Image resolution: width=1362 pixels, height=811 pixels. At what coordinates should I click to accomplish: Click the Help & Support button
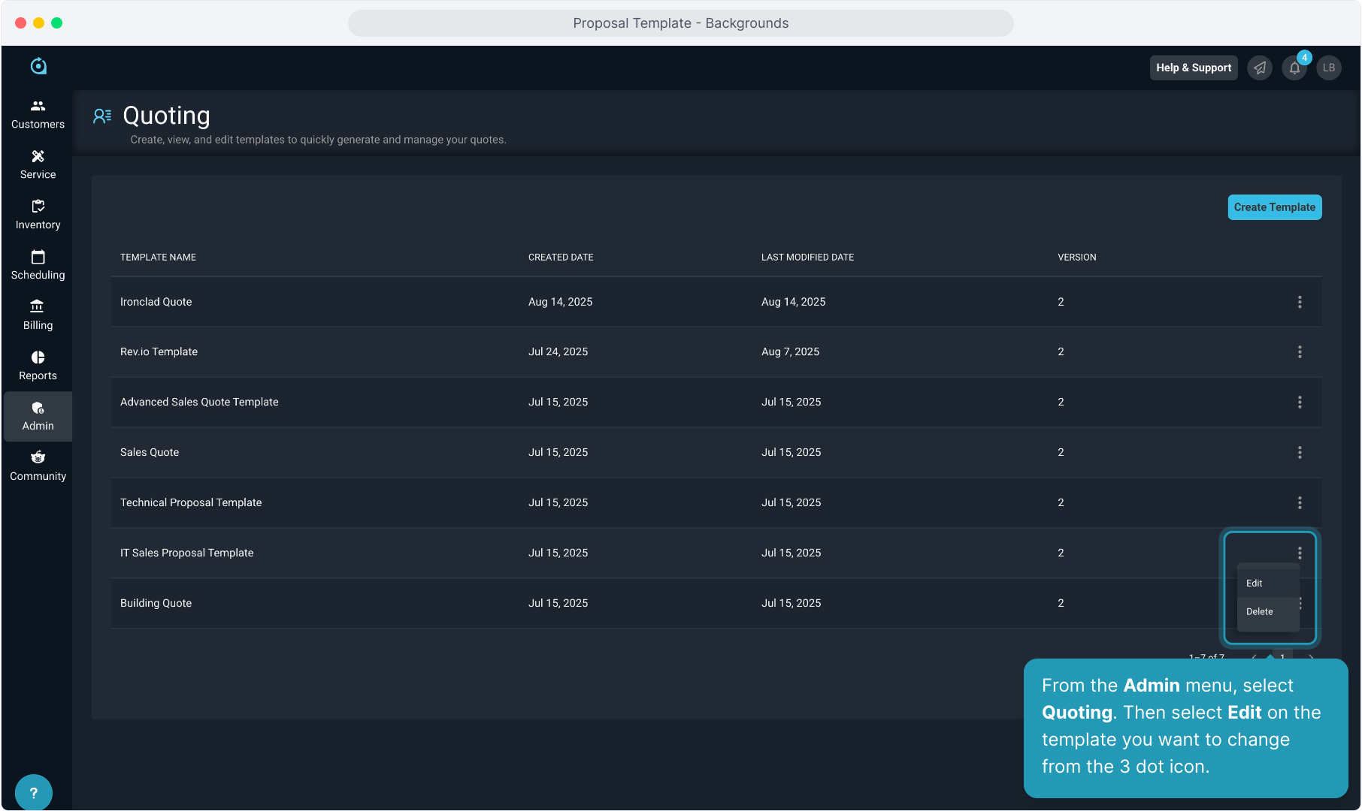pos(1194,68)
